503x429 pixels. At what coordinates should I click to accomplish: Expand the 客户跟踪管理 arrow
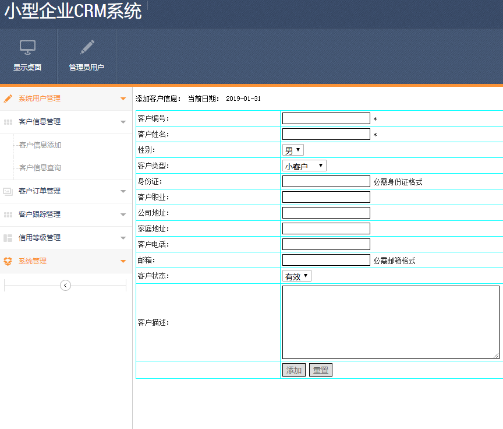pyautogui.click(x=123, y=214)
